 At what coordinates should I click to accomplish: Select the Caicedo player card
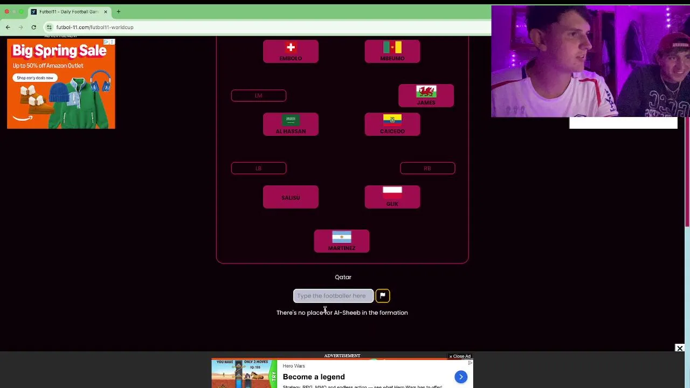tap(392, 124)
